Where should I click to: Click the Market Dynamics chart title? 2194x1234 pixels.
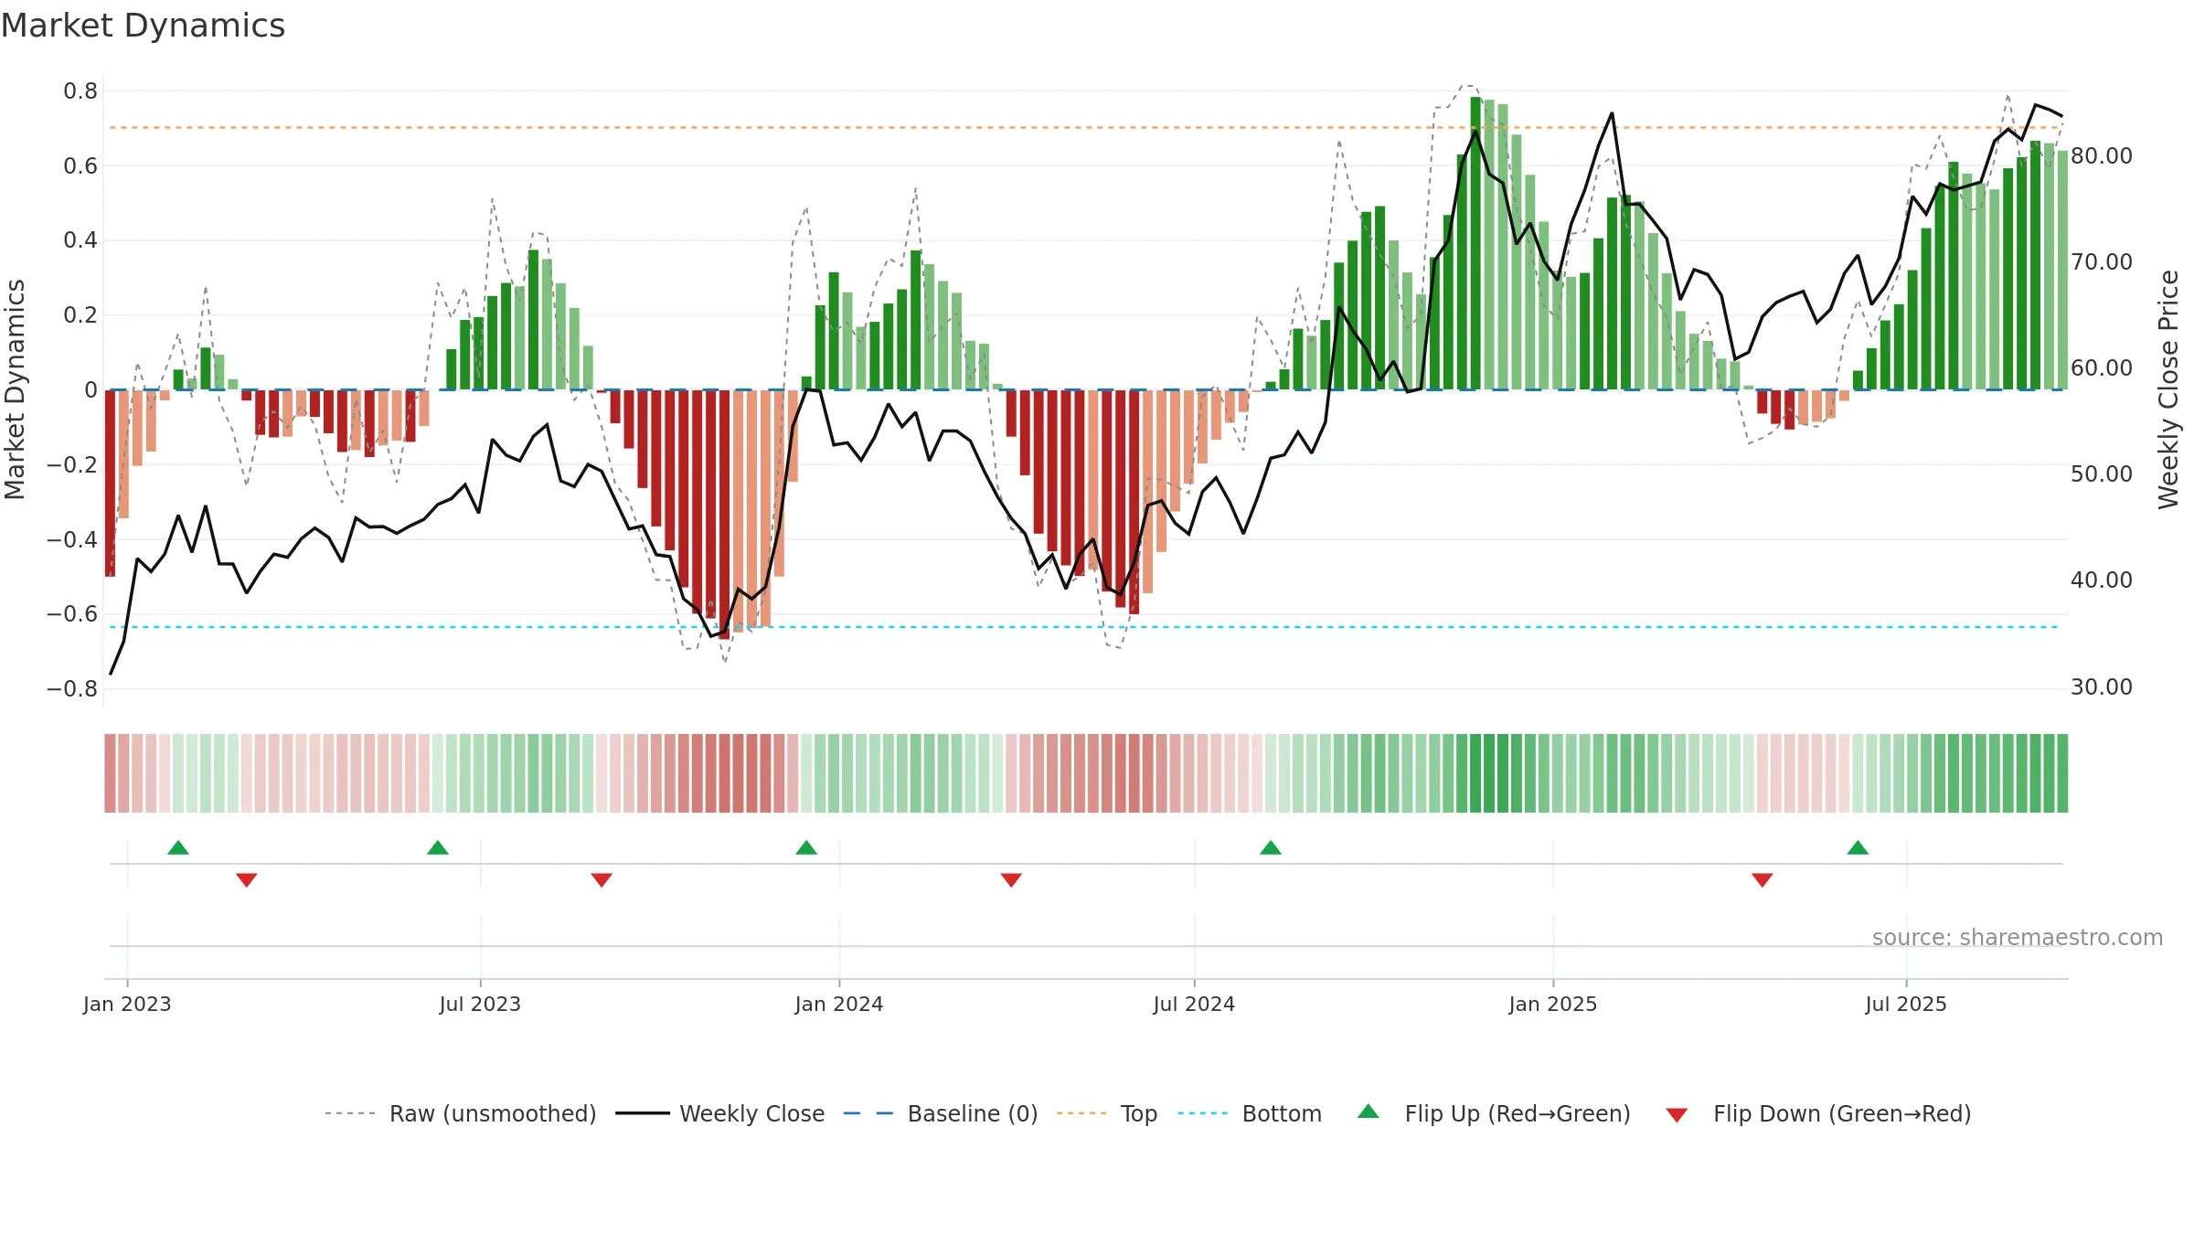pos(144,26)
